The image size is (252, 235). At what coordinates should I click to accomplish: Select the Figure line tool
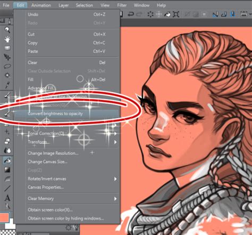tap(7, 188)
